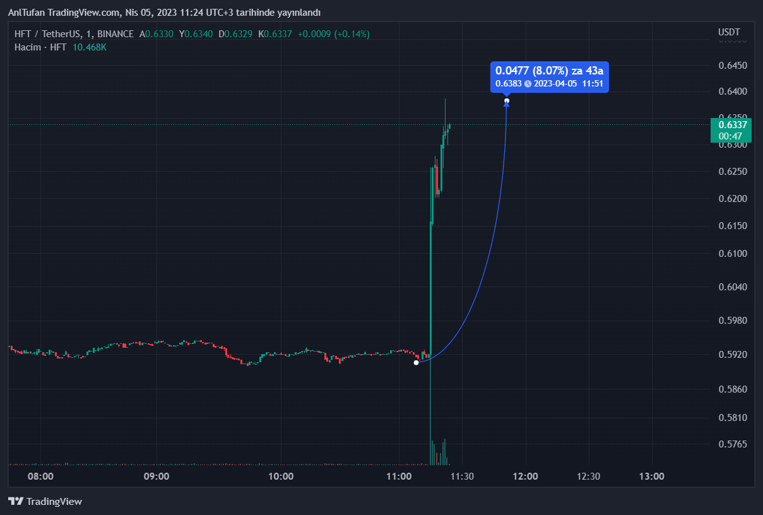The height and width of the screenshot is (515, 763).
Task: Select the blue forecast tooltip showing 8.07%
Action: (549, 76)
